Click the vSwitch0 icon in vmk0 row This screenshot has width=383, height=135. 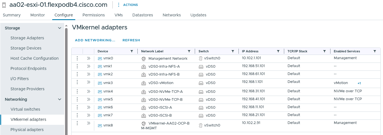point(200,59)
